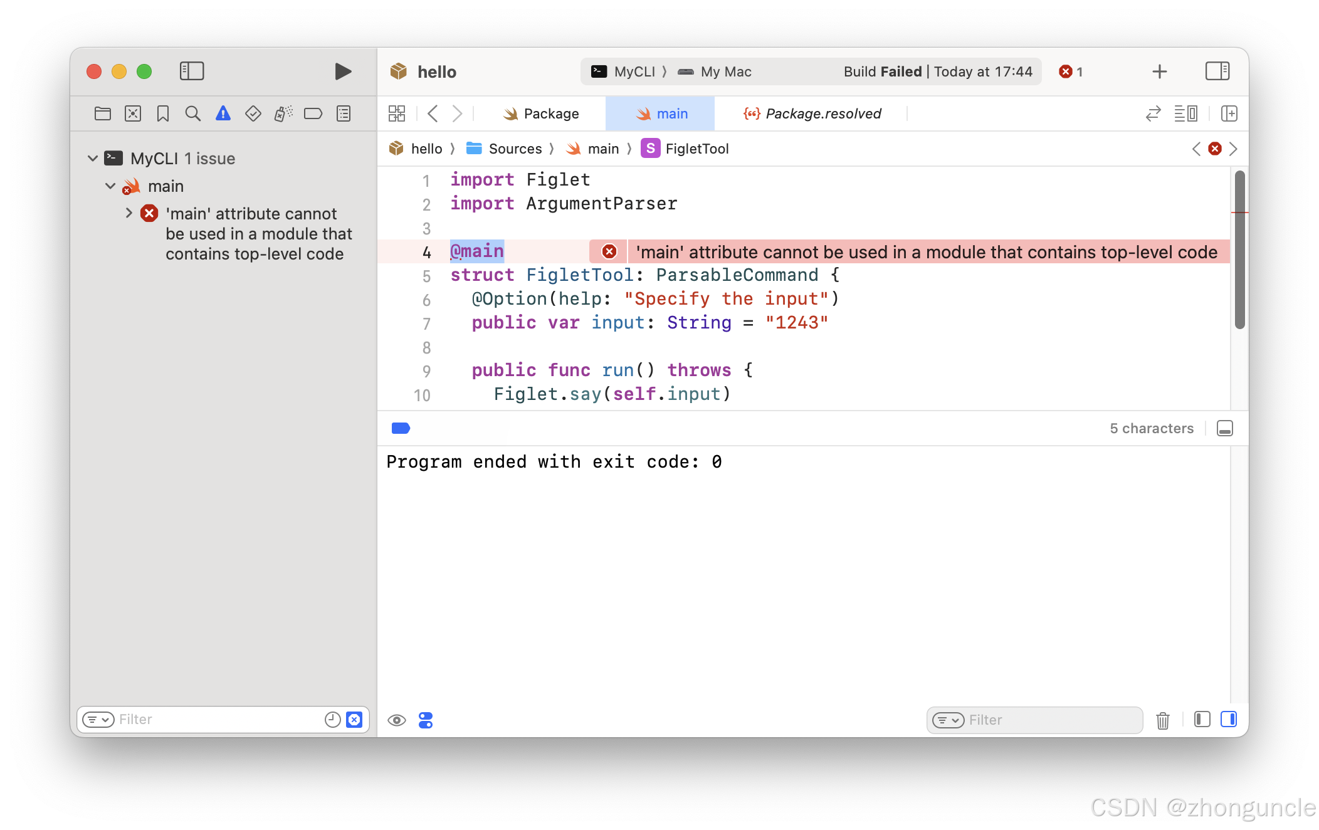The image size is (1319, 830).
Task: Run the project with the play button
Action: 342,71
